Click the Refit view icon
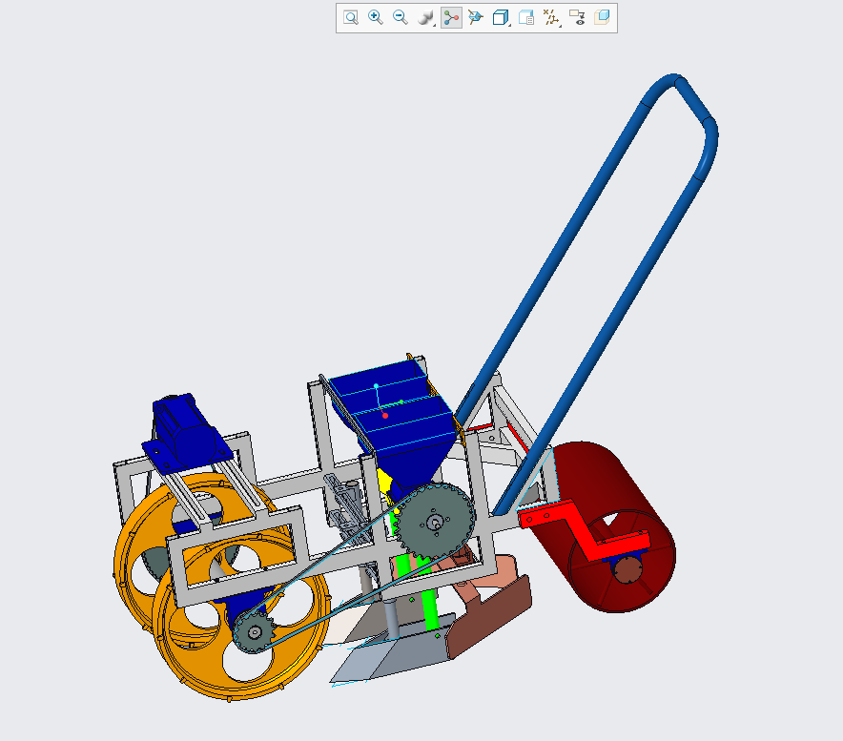 pos(351,17)
